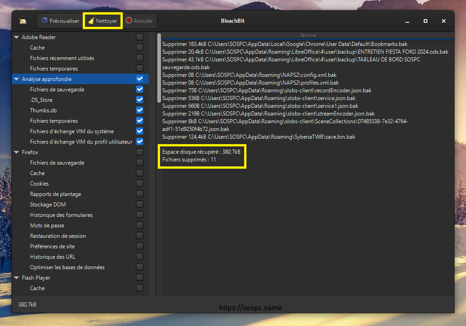Collapse the Flash Player group
Viewport: 466px width, 326px height.
point(17,278)
